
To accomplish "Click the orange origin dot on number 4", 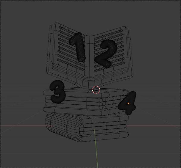I will (x=128, y=103).
